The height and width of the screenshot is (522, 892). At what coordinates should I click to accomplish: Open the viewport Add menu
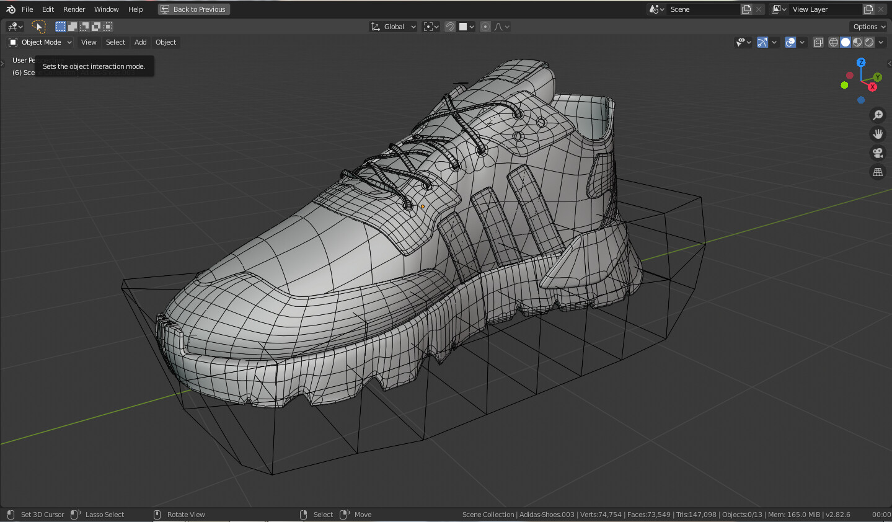(x=141, y=42)
